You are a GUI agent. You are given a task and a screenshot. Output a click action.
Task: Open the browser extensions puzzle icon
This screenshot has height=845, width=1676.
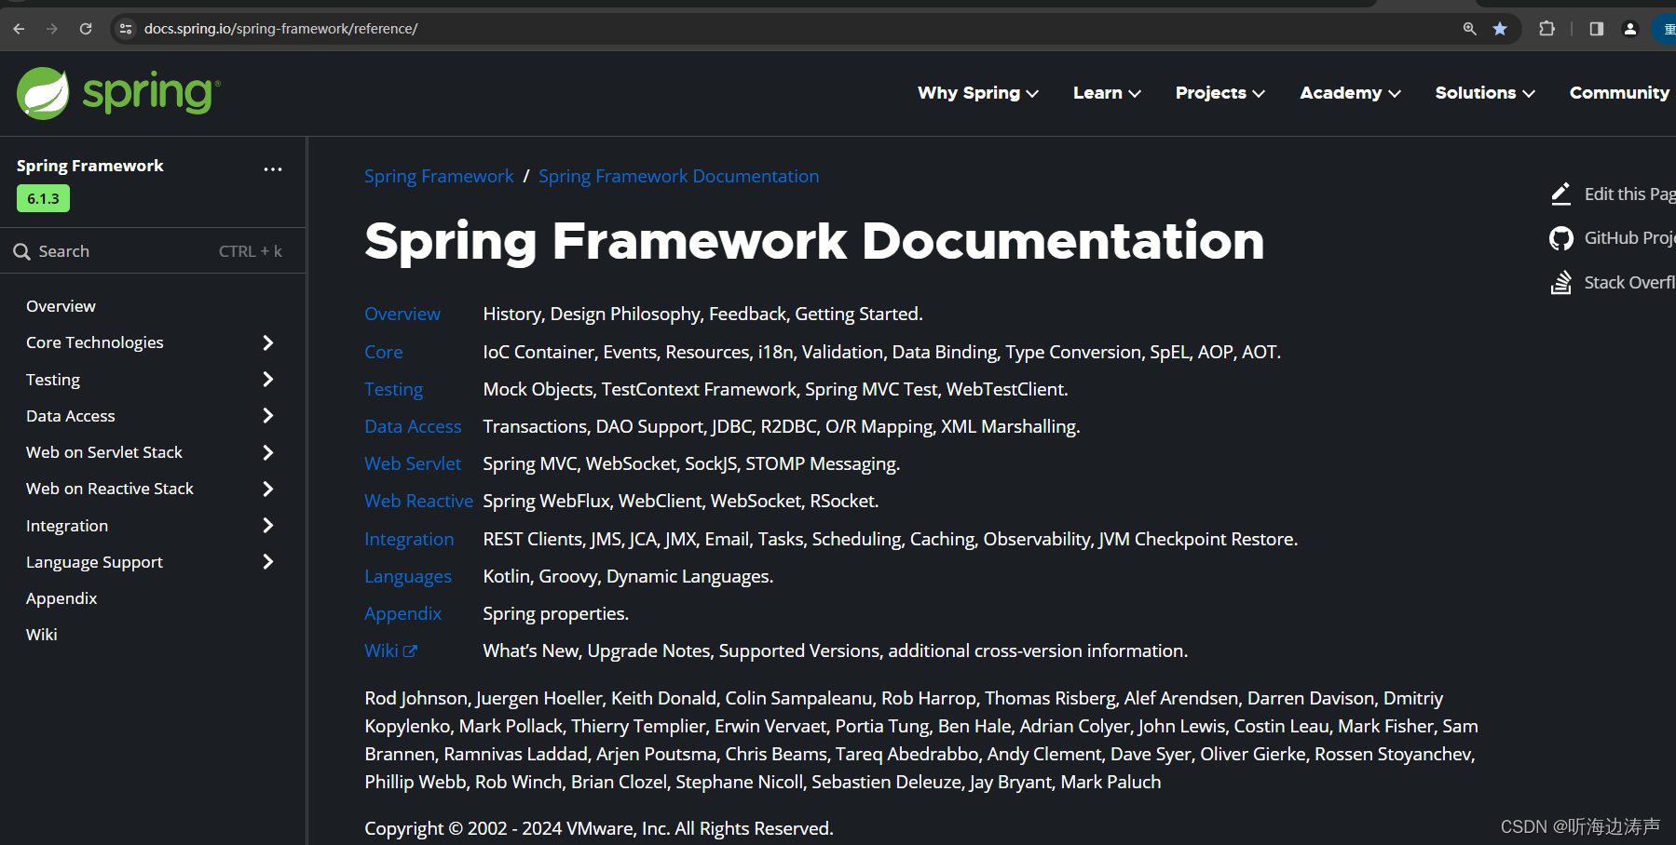pyautogui.click(x=1547, y=29)
